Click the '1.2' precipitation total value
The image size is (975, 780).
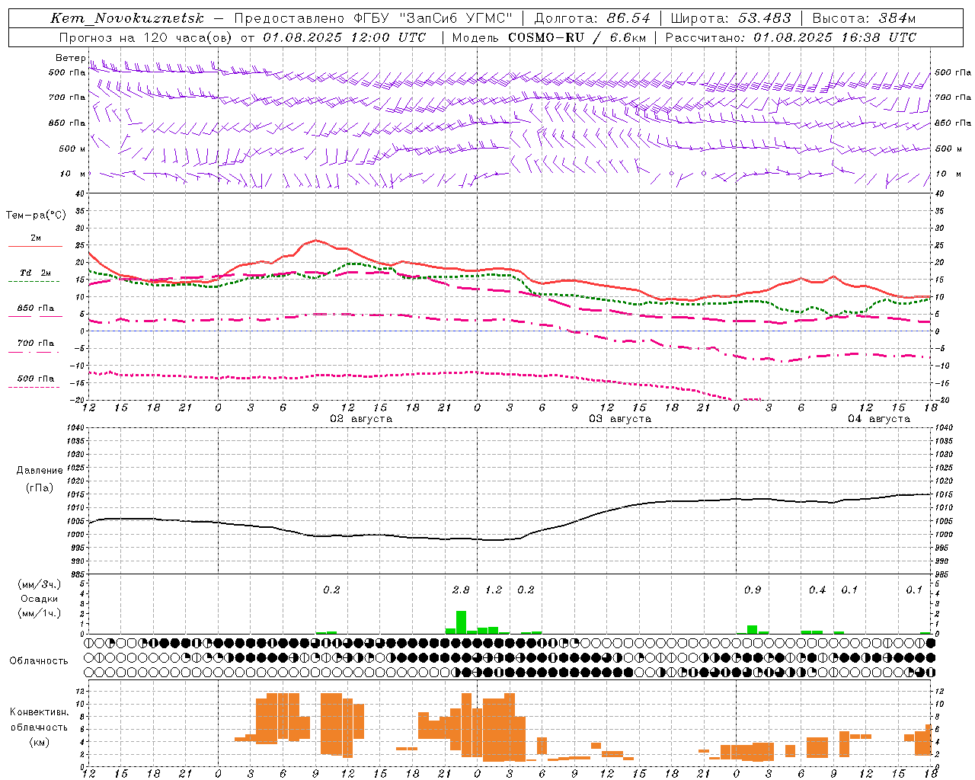coord(494,590)
